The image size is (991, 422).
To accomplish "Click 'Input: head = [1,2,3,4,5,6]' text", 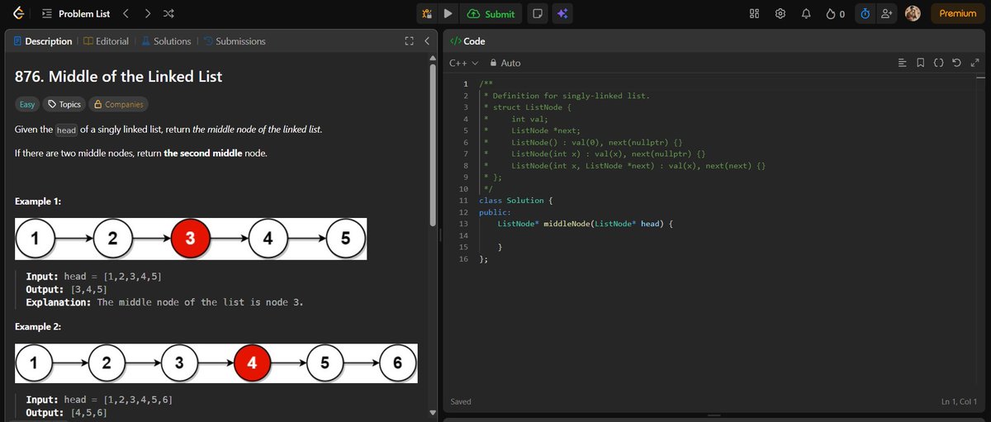I will pyautogui.click(x=99, y=400).
